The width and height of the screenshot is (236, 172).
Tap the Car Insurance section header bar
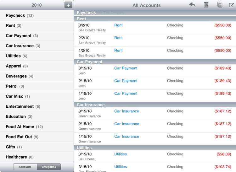click(155, 105)
